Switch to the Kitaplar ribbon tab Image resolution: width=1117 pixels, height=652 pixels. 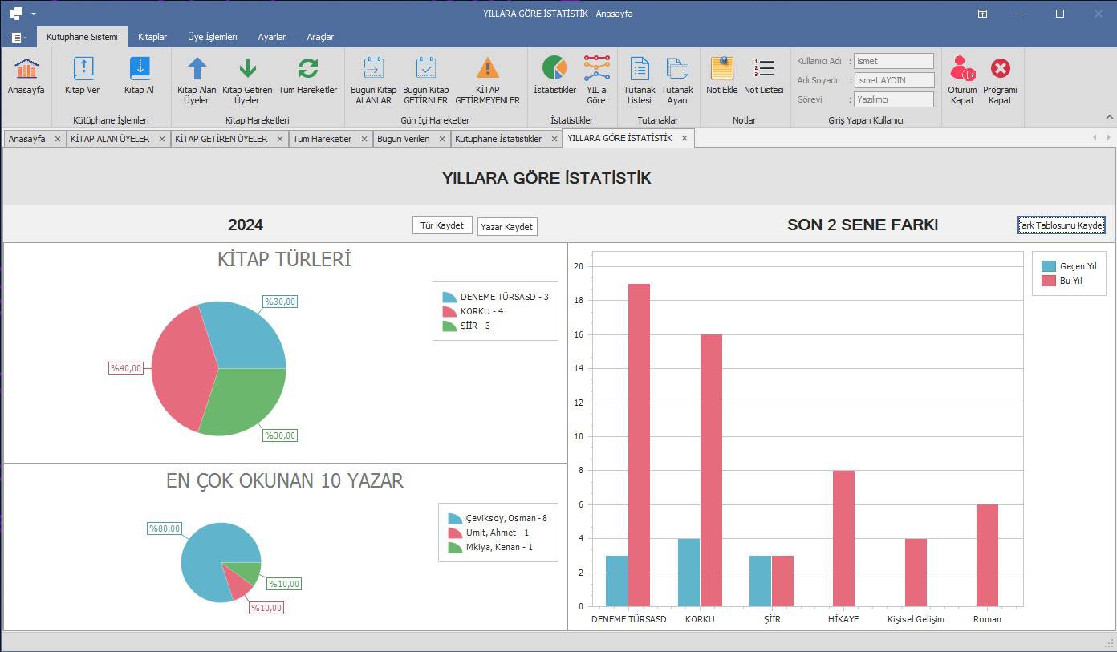pyautogui.click(x=152, y=37)
